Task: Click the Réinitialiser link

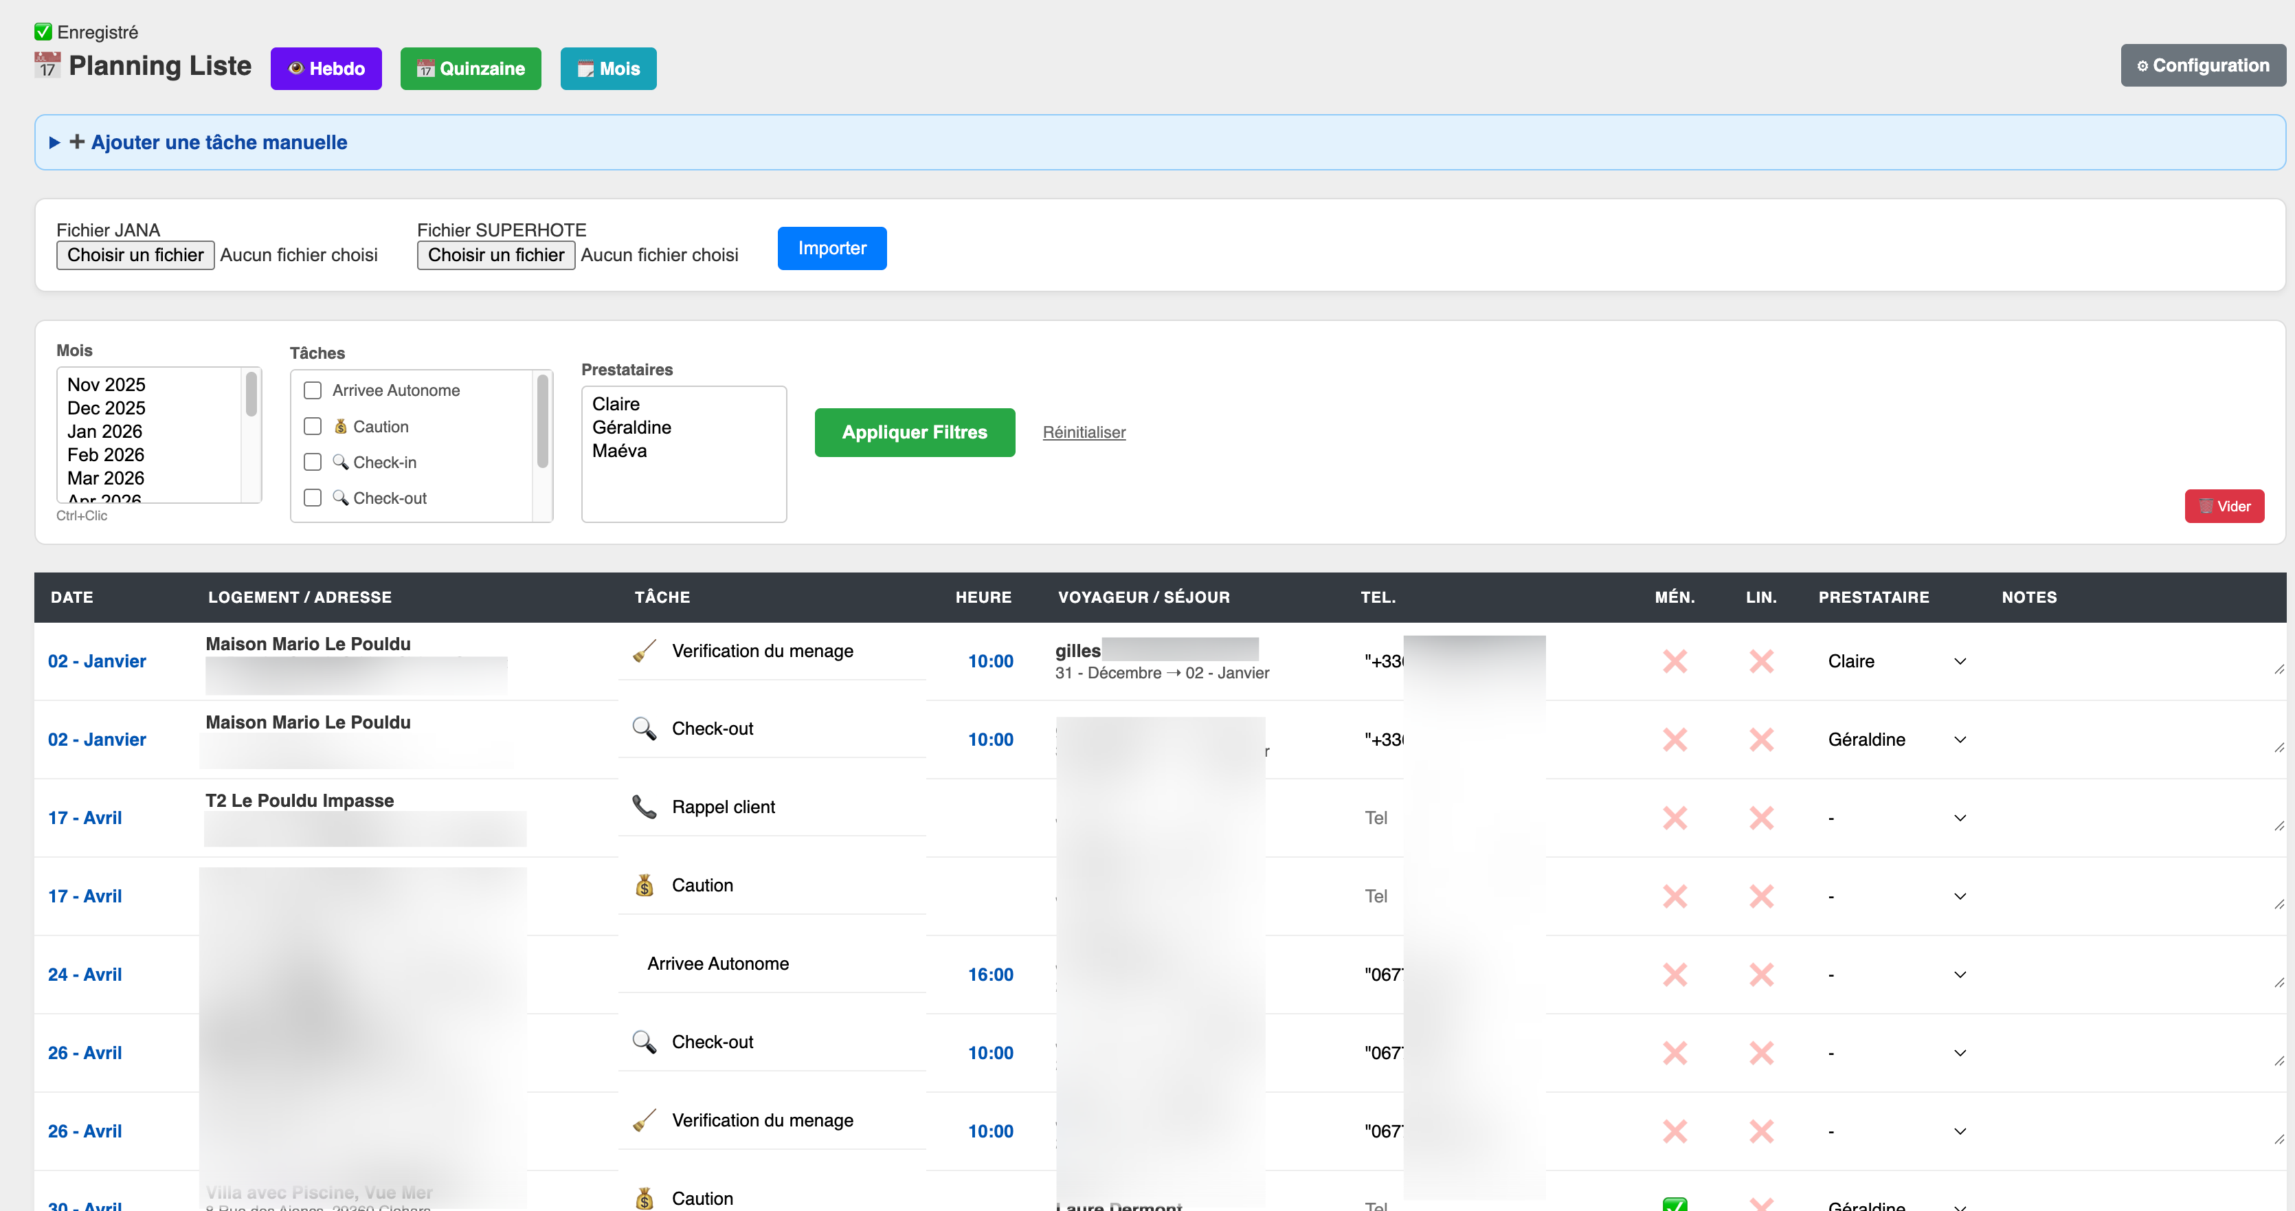Action: pyautogui.click(x=1084, y=432)
